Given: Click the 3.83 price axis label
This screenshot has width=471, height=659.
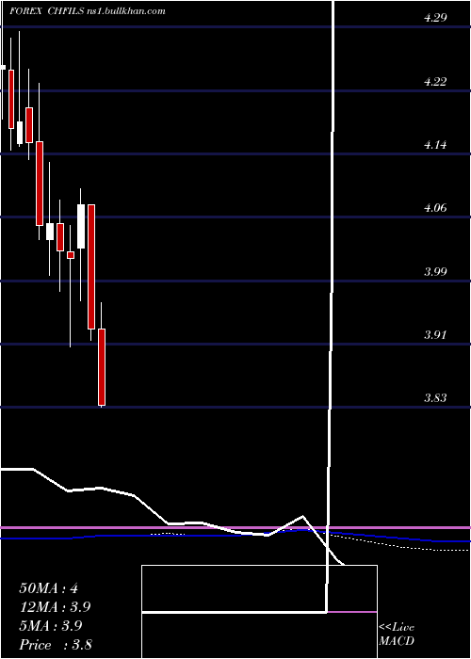Looking at the screenshot, I should coord(435,398).
